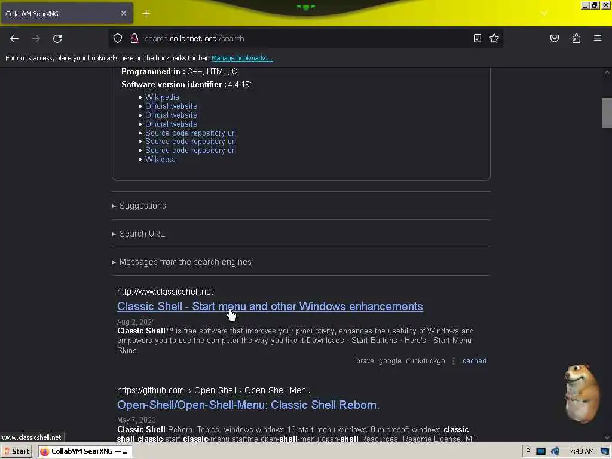Viewport: 612px width, 459px height.
Task: Select the CollabVM SearXNG browser tab
Action: (67, 13)
